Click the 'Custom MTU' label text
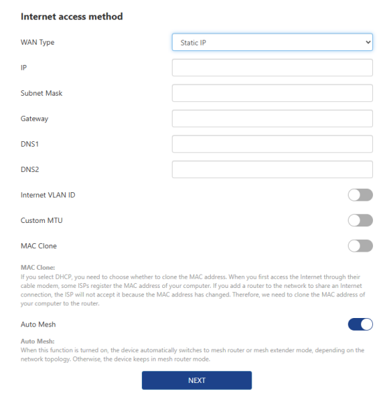387x397 pixels. 41,221
